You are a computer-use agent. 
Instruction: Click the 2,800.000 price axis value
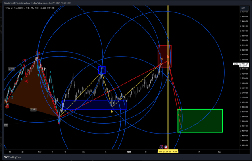click(x=244, y=55)
